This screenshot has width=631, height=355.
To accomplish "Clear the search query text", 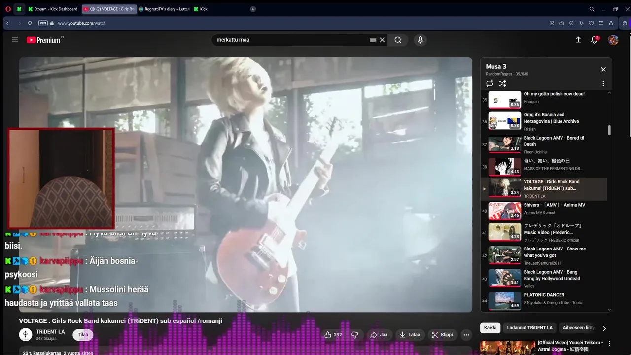I will click(382, 40).
